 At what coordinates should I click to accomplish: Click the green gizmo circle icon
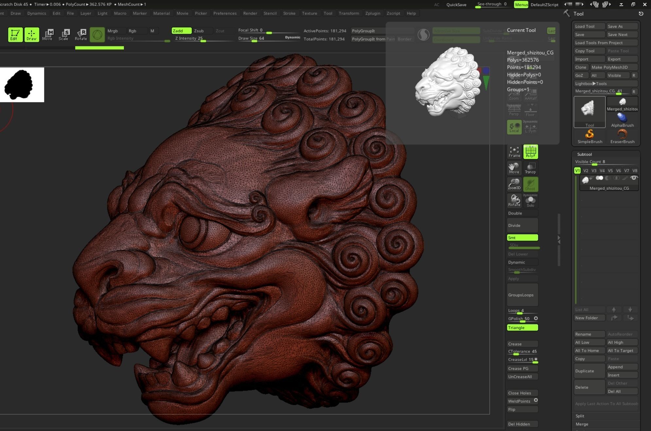(x=97, y=35)
